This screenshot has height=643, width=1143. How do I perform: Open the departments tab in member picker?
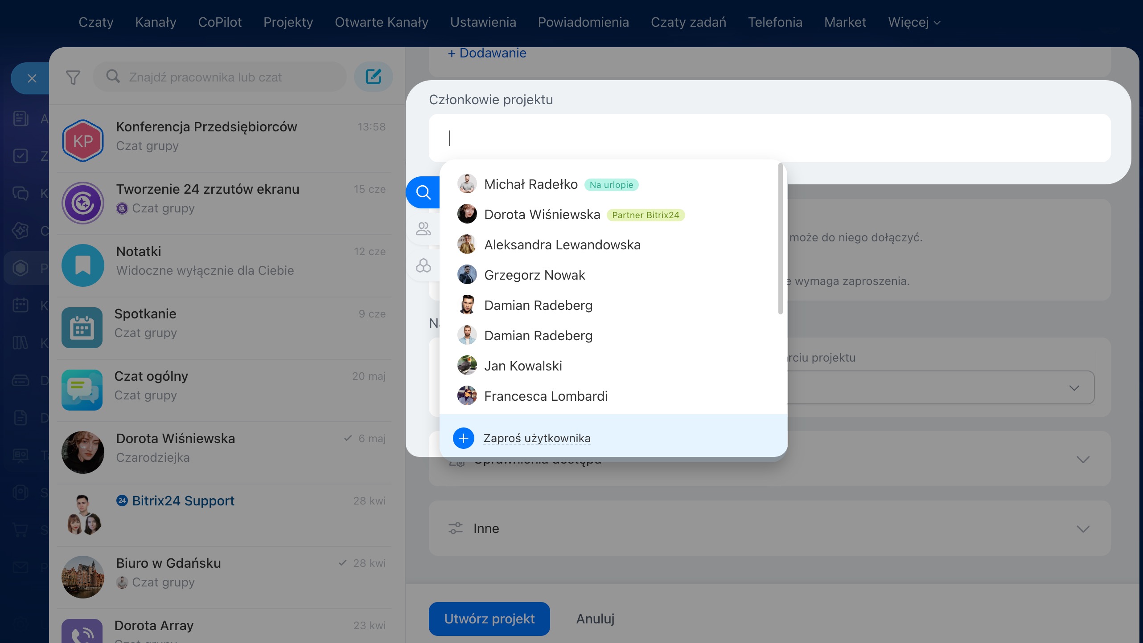423,266
